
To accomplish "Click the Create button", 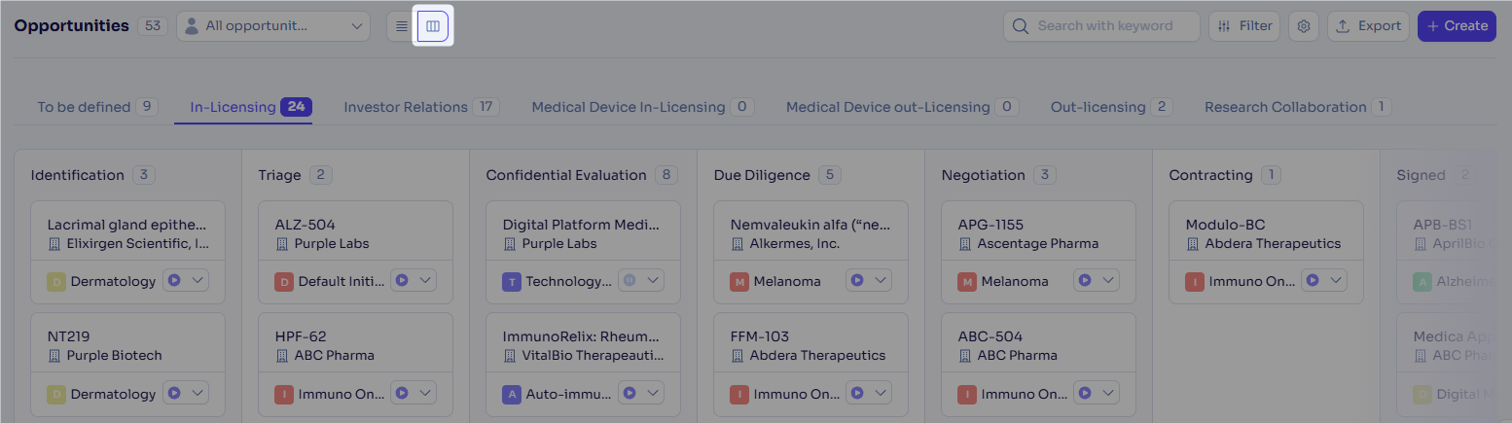I will pos(1457,26).
